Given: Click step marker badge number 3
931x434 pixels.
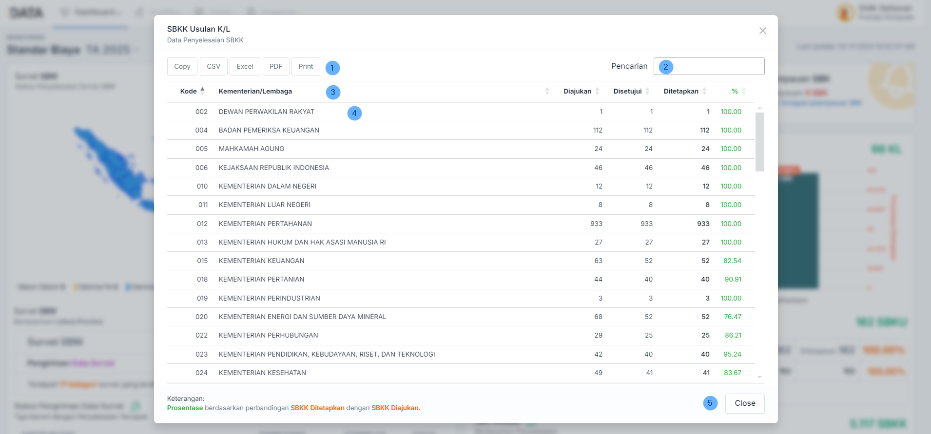Looking at the screenshot, I should [333, 92].
